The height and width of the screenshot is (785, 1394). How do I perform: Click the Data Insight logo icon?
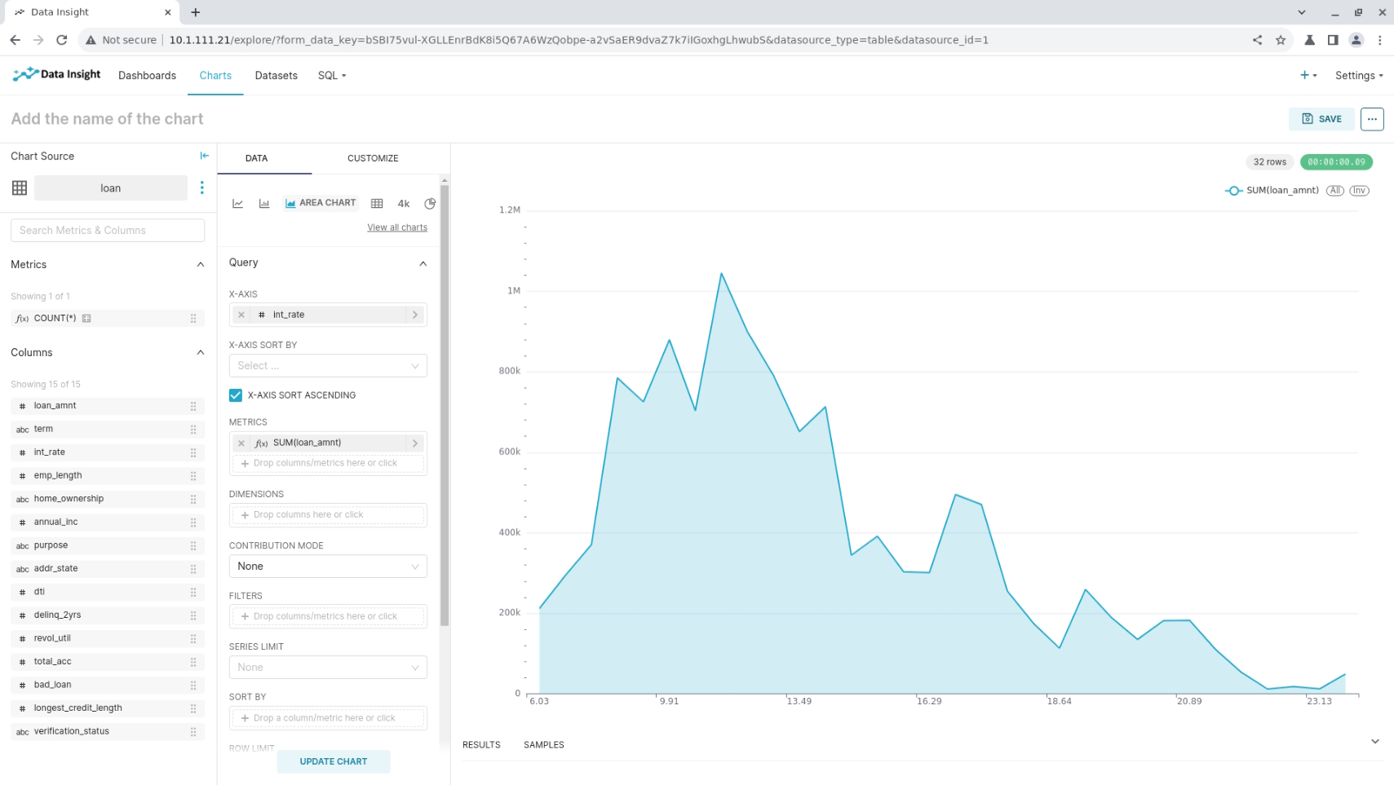point(25,74)
